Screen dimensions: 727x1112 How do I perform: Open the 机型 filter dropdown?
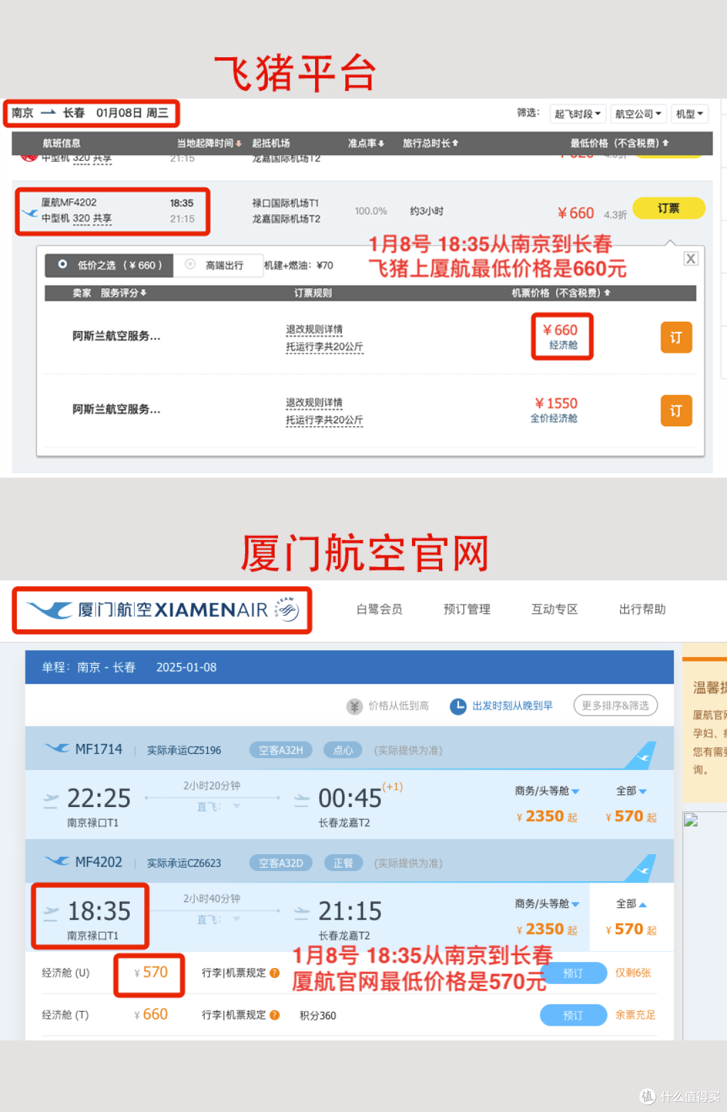[689, 114]
